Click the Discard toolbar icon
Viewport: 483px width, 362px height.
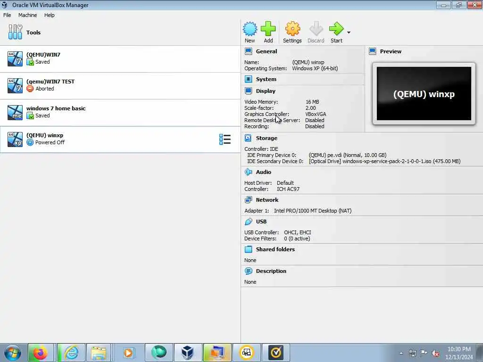point(316,29)
